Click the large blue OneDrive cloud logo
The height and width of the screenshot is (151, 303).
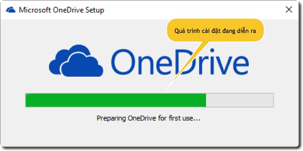click(x=76, y=61)
